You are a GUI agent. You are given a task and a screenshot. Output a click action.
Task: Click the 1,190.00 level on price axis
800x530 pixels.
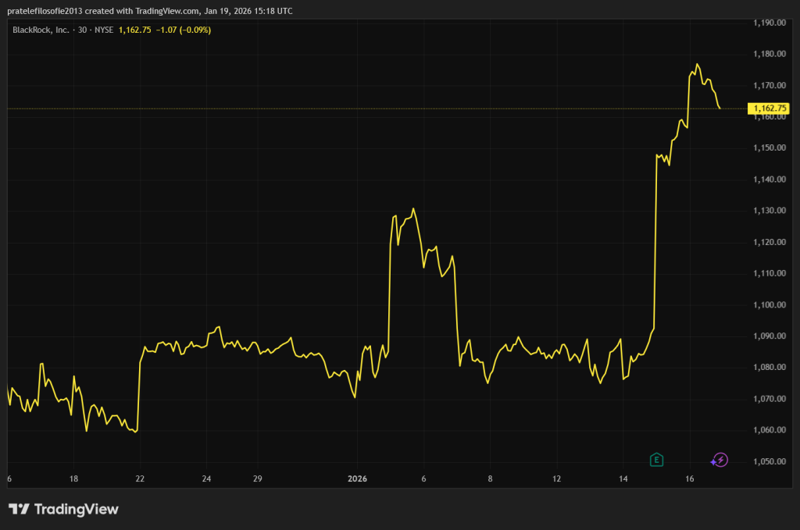tap(769, 23)
